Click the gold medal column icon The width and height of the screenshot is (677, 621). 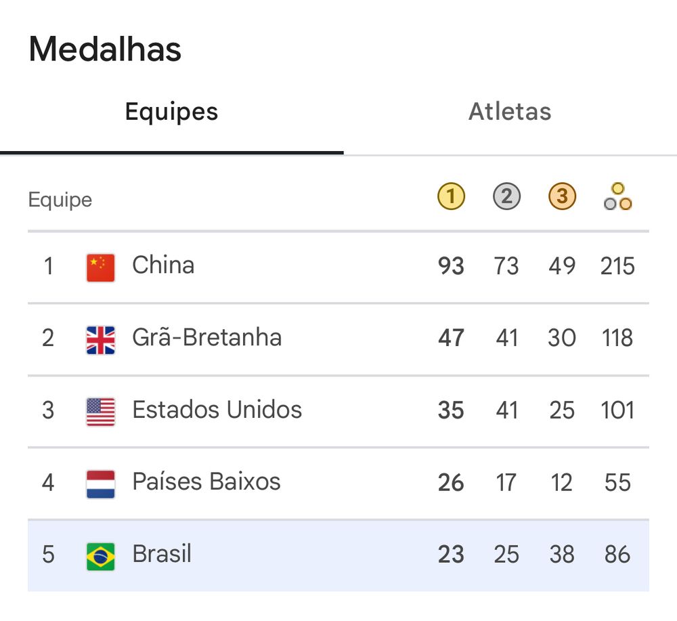point(451,196)
